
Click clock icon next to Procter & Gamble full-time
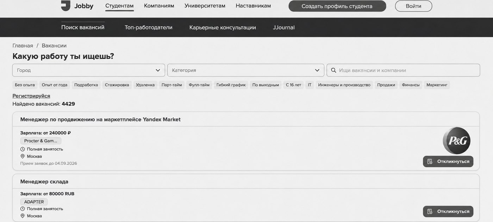tap(23, 149)
